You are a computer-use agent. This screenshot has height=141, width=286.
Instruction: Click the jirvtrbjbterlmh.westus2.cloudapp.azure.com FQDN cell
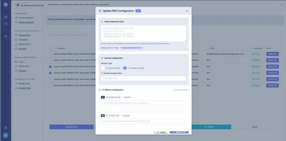[225, 54]
